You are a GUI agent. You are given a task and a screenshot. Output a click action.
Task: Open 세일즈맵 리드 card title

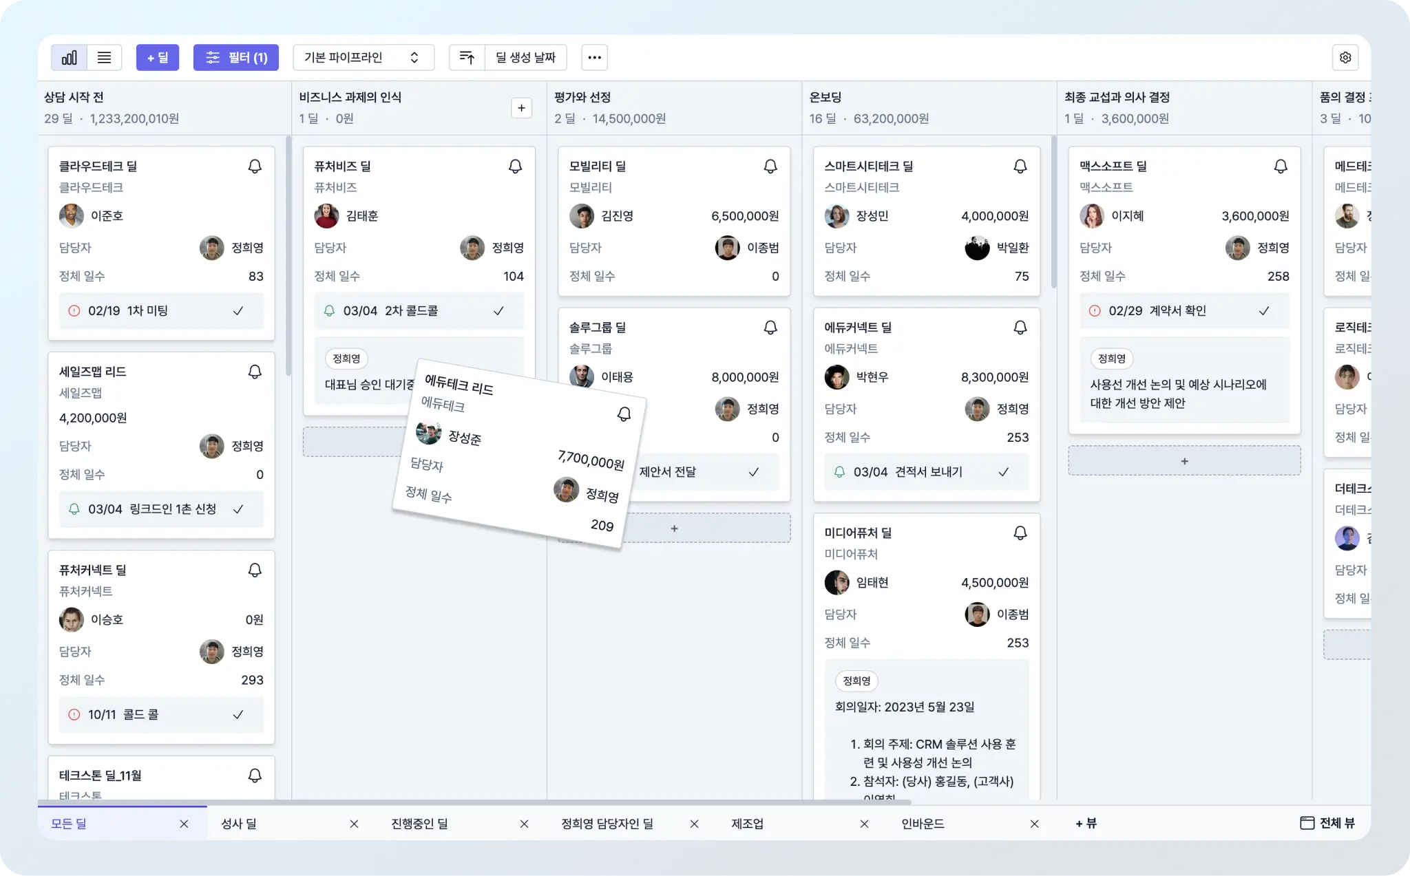(92, 372)
